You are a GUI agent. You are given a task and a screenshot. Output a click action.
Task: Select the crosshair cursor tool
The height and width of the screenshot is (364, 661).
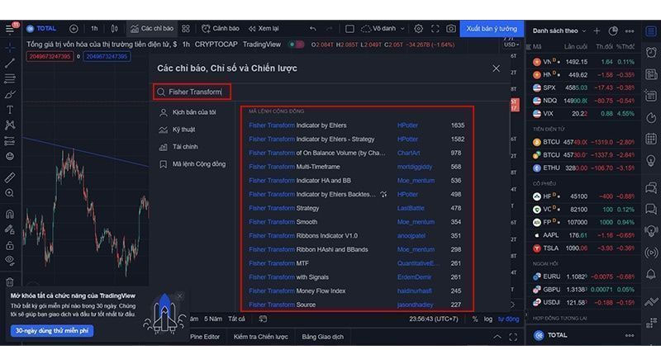click(10, 48)
